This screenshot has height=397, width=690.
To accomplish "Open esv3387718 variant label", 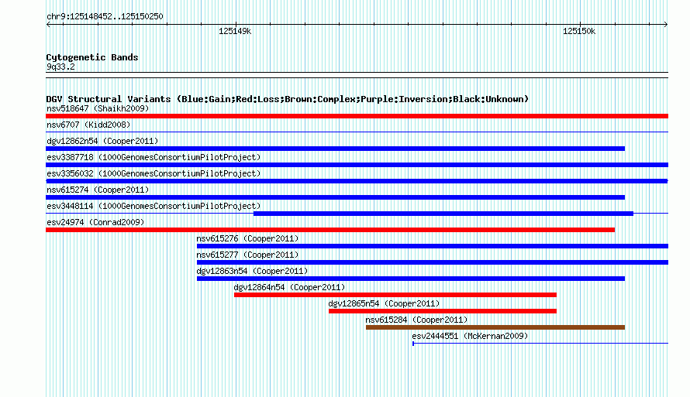I will 154,157.
